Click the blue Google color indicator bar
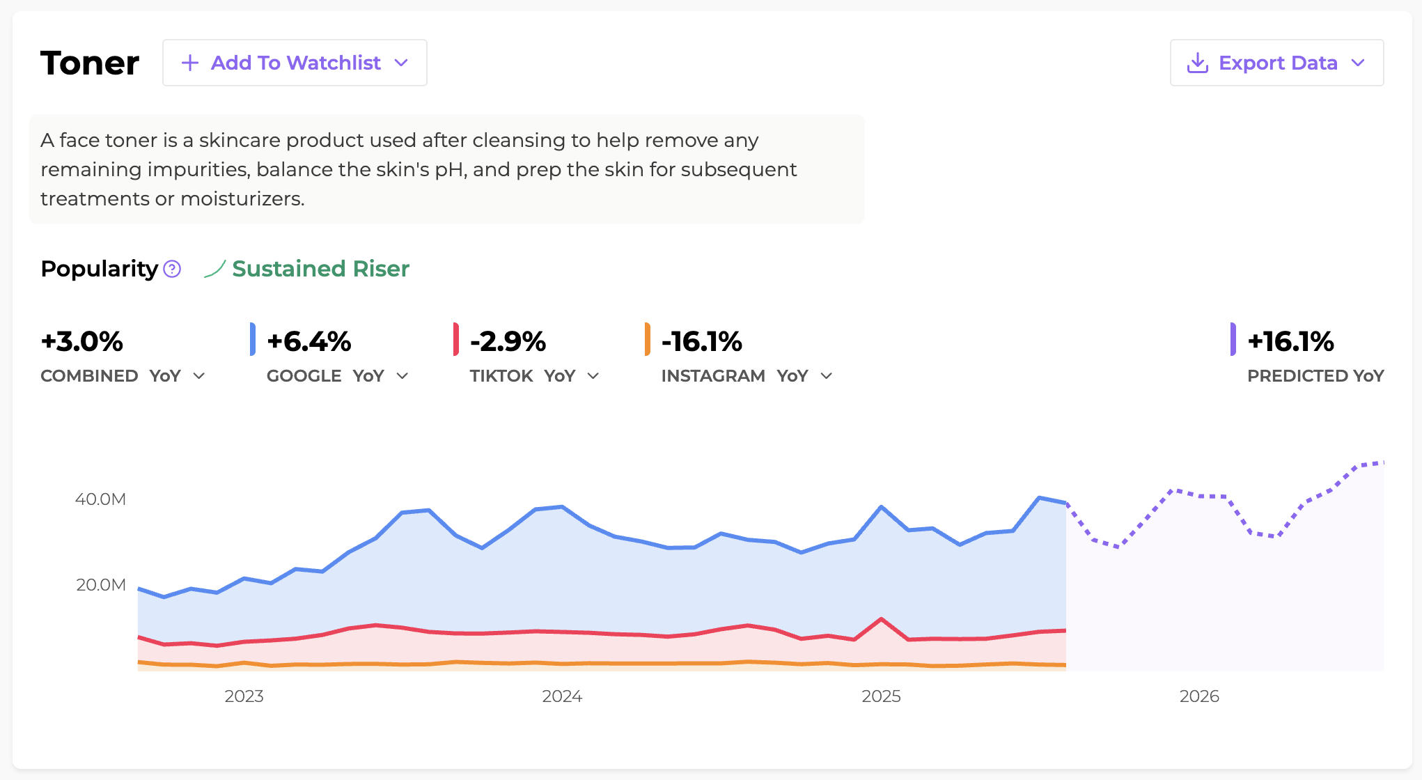The image size is (1422, 780). (253, 339)
